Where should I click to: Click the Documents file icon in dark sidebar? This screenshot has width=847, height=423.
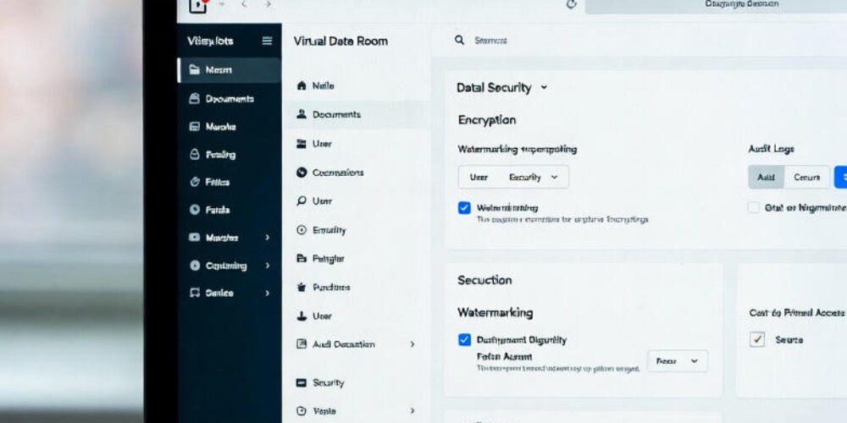click(195, 98)
